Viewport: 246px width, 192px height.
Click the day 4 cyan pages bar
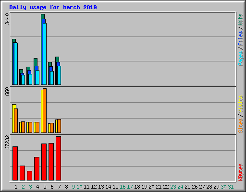[37, 77]
